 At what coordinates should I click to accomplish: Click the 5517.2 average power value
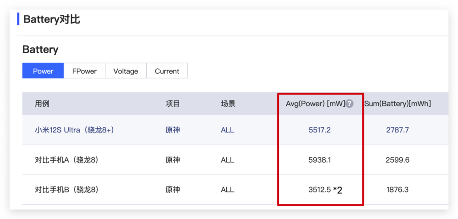click(319, 130)
